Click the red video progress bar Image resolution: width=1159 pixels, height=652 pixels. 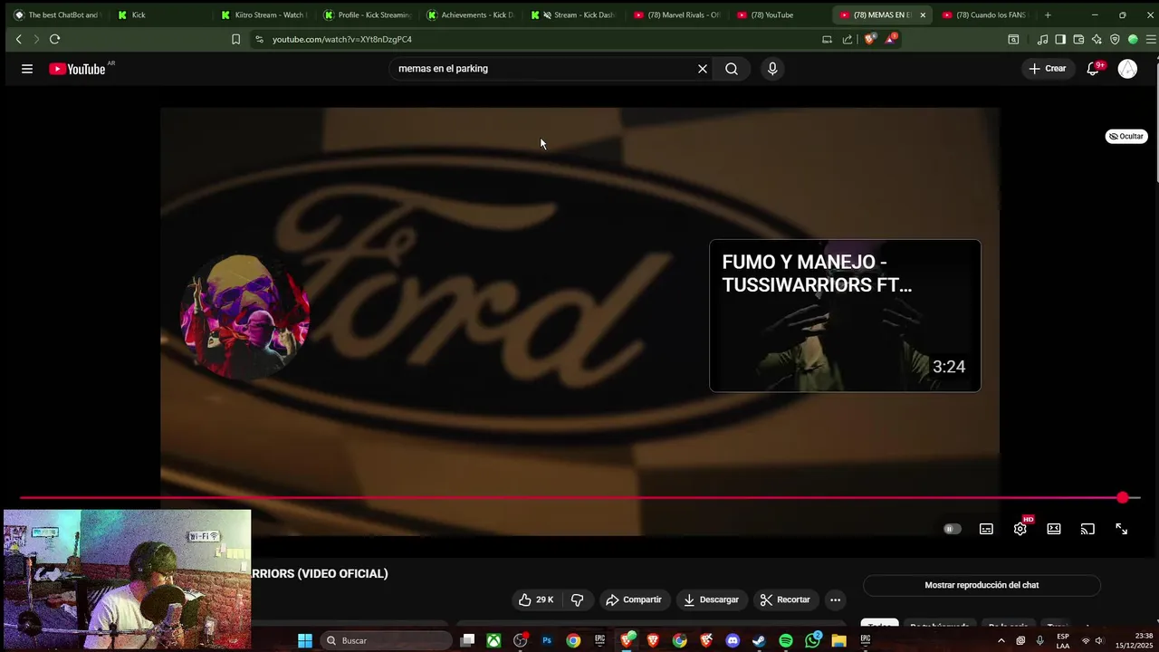[579, 498]
